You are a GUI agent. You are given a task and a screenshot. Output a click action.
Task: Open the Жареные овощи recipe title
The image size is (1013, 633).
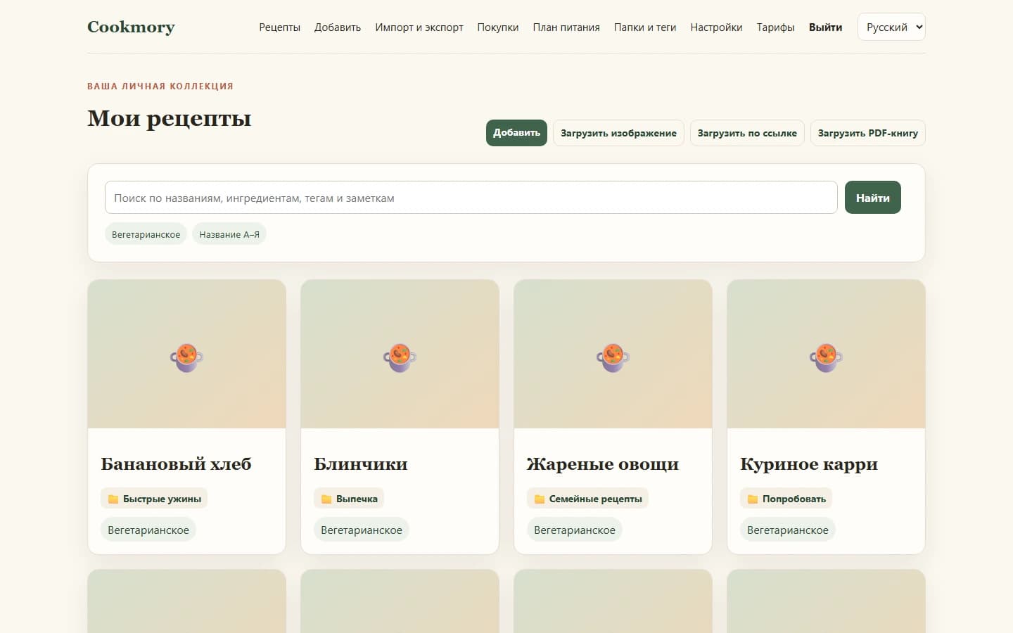coord(603,464)
